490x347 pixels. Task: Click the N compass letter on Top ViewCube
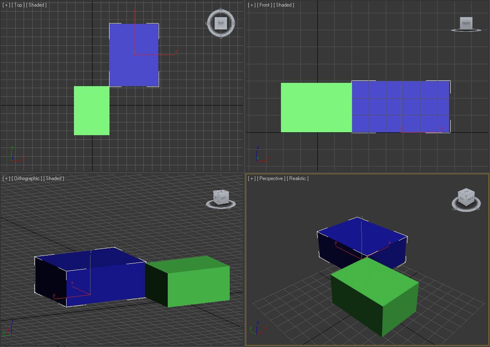pos(221,10)
